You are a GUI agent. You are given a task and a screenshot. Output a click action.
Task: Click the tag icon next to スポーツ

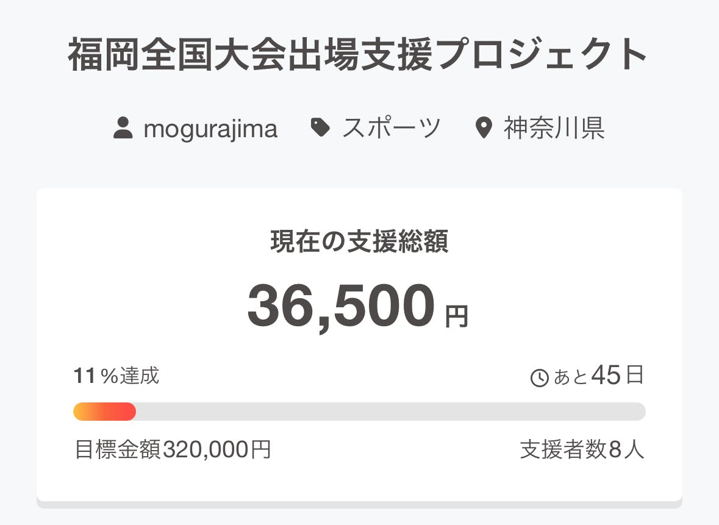320,128
